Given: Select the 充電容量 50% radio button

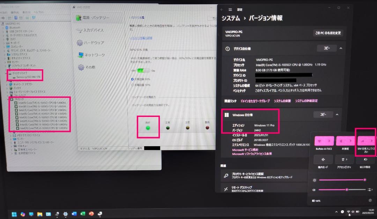Looking at the screenshot, I should tap(132, 85).
